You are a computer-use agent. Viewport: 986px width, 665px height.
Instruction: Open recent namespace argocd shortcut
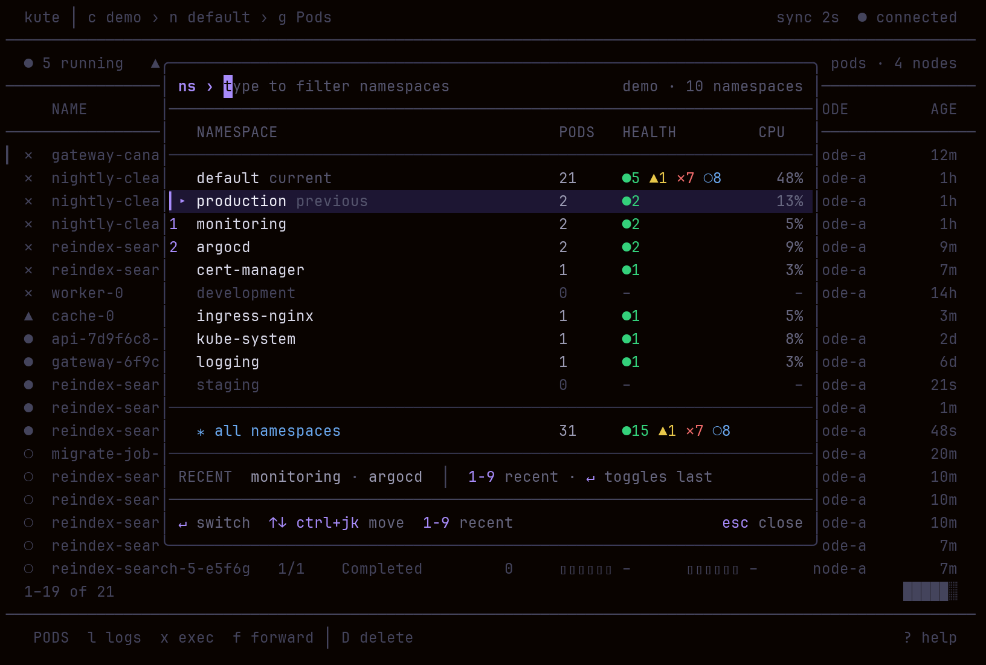[395, 477]
